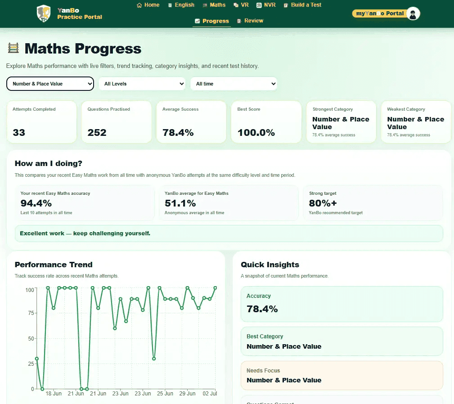Click the Progress chart icon
The width and height of the screenshot is (454, 404).
pyautogui.click(x=197, y=21)
